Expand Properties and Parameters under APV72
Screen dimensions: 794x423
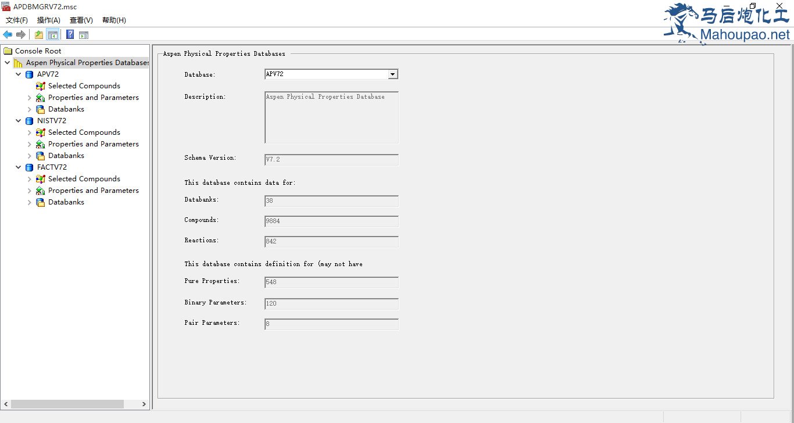point(30,98)
